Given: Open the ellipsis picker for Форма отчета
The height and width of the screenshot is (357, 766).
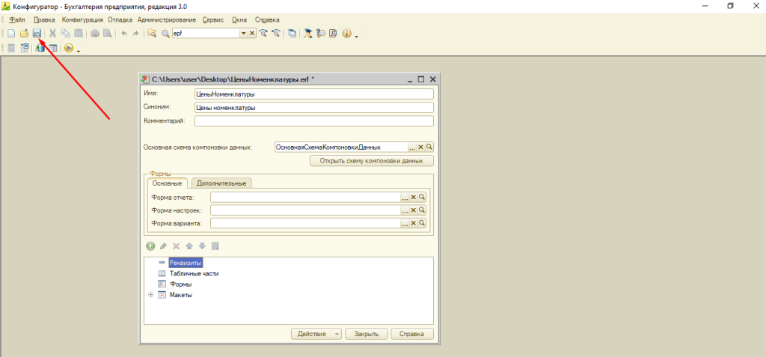Looking at the screenshot, I should tap(405, 198).
